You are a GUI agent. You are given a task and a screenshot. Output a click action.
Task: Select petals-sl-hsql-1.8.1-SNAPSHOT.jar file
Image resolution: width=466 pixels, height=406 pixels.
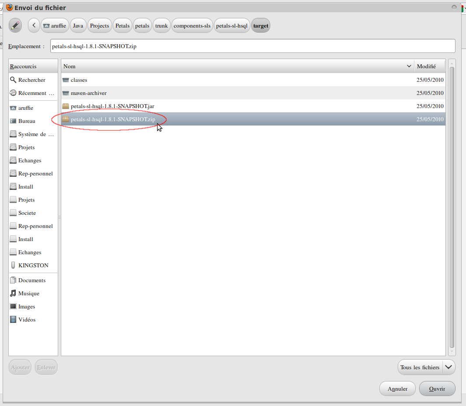112,106
